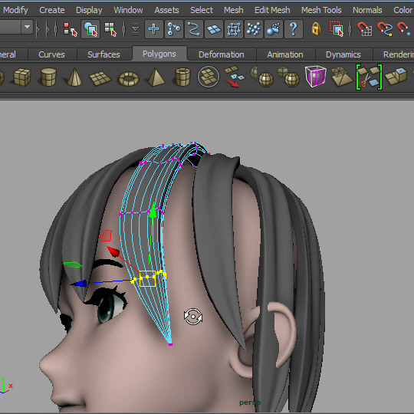The image size is (414, 414).
Task: Toggle the select face components mask
Action: tap(214, 29)
